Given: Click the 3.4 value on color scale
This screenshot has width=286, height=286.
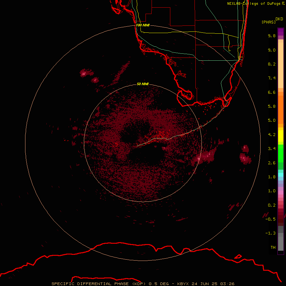Looking at the screenshot, I should click(272, 149).
